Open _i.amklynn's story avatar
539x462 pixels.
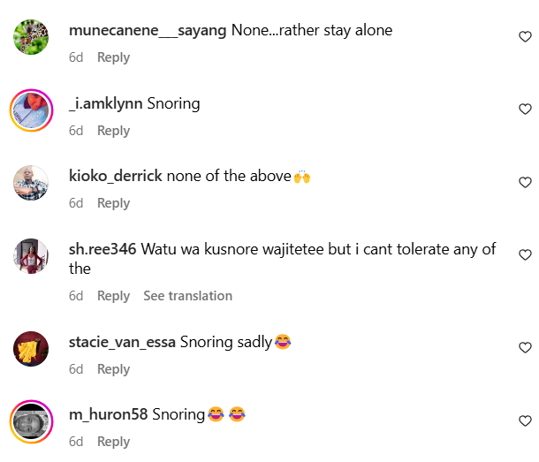pos(31,110)
